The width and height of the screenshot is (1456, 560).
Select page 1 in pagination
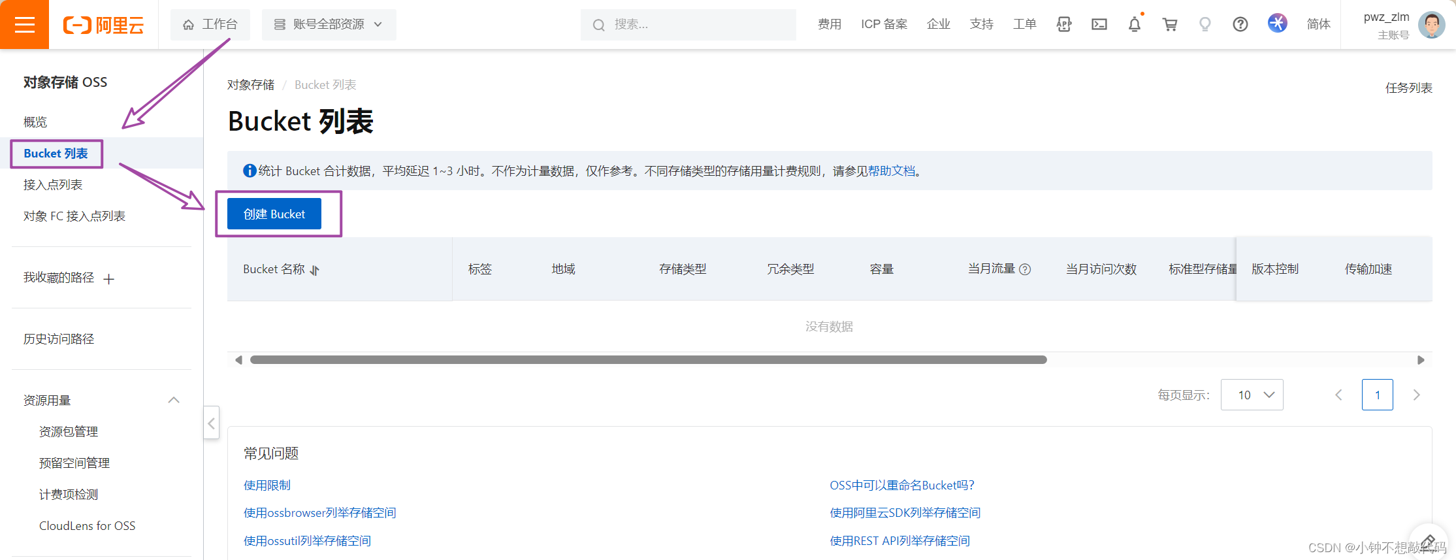pos(1378,395)
